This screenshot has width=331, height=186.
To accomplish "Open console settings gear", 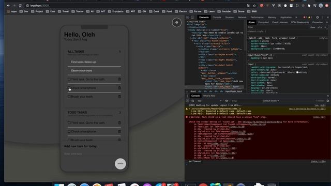I will tap(327, 101).
